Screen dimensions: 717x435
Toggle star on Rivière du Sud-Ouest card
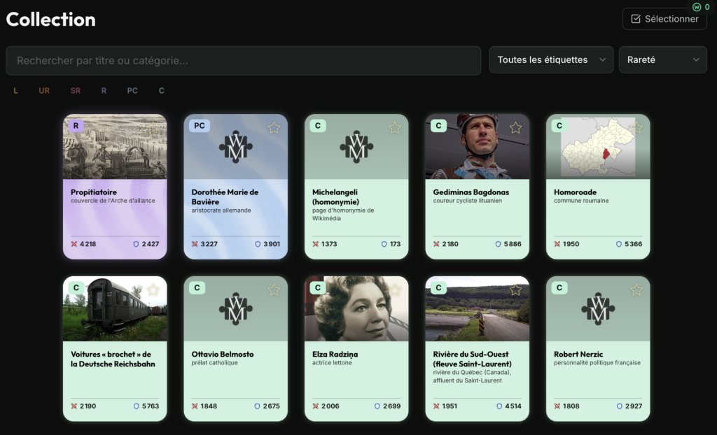(515, 290)
